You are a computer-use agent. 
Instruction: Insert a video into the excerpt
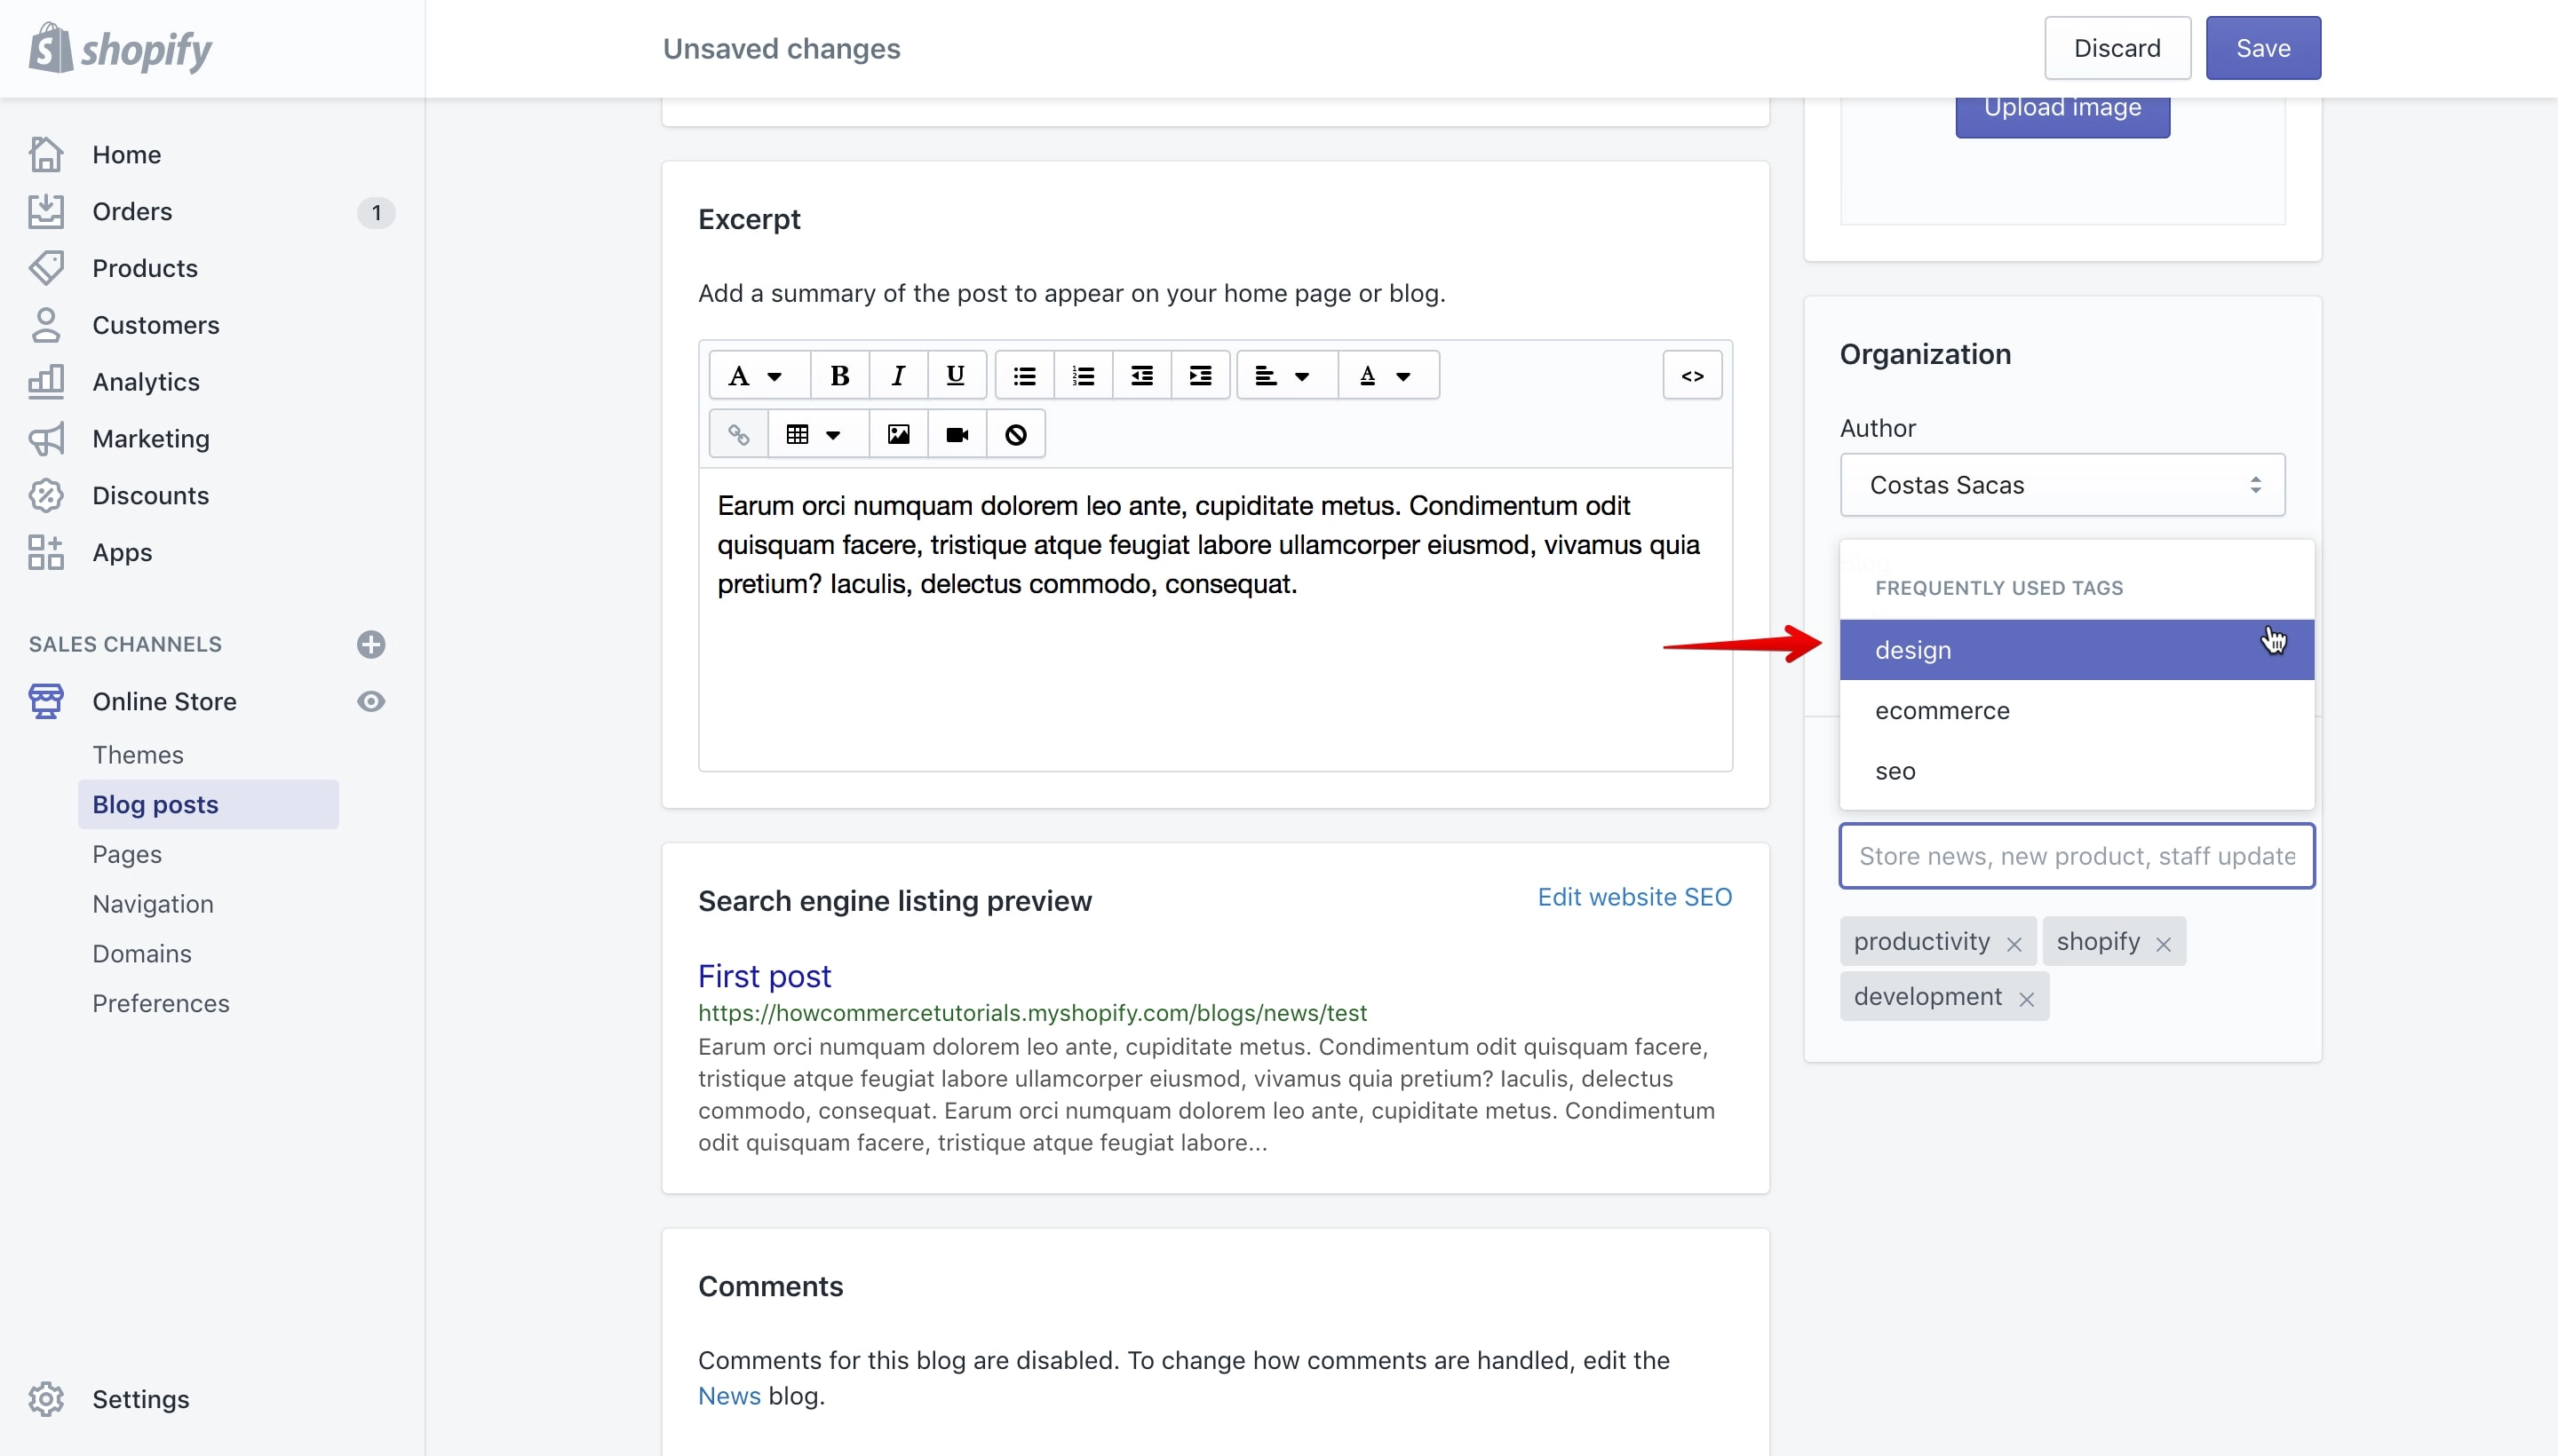click(x=957, y=434)
